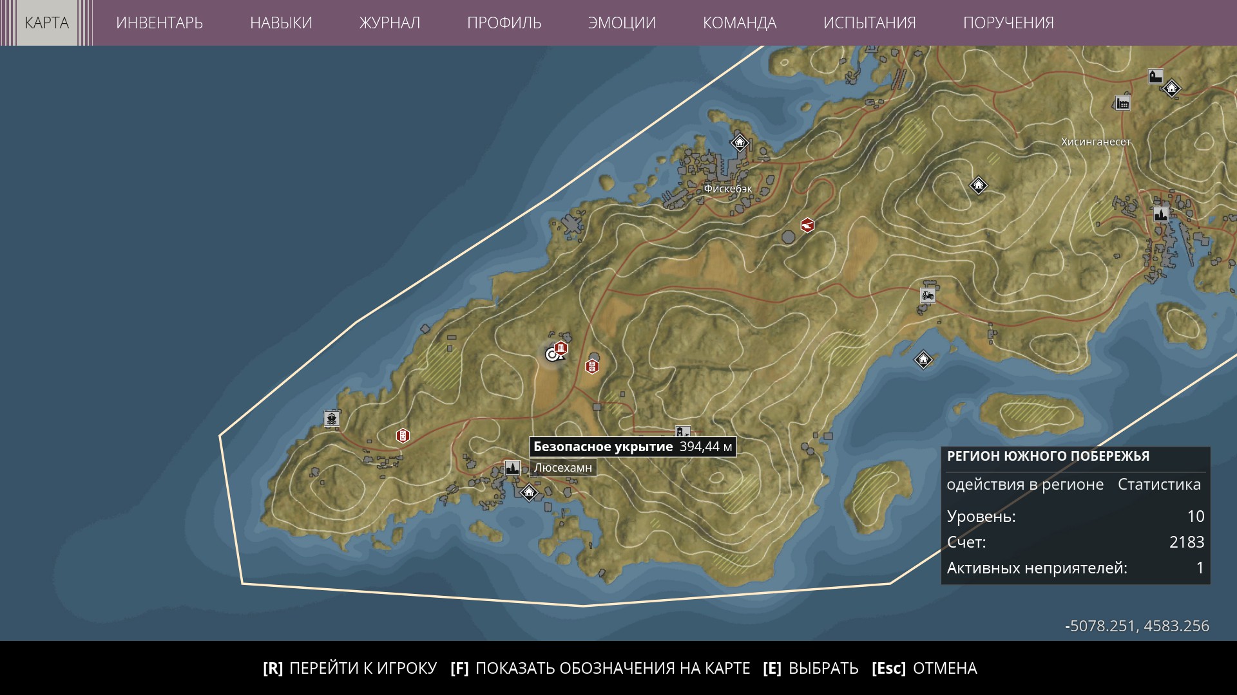Viewport: 1237px width, 695px height.
Task: Switch region panel to Статистика
Action: click(x=1159, y=484)
